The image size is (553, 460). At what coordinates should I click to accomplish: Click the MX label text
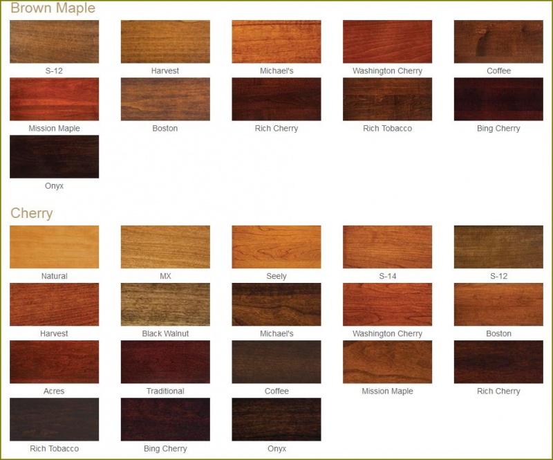tap(165, 276)
